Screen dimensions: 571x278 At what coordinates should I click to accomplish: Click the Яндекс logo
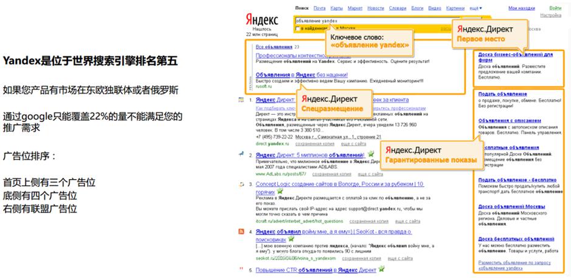pyautogui.click(x=261, y=20)
